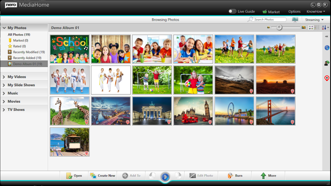Open the sort order dropdown arrow
The width and height of the screenshot is (331, 186).
pyautogui.click(x=328, y=28)
